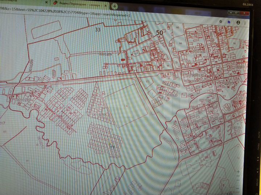Click cadastral block label 0030339
261x195 pixels.
point(235,128)
